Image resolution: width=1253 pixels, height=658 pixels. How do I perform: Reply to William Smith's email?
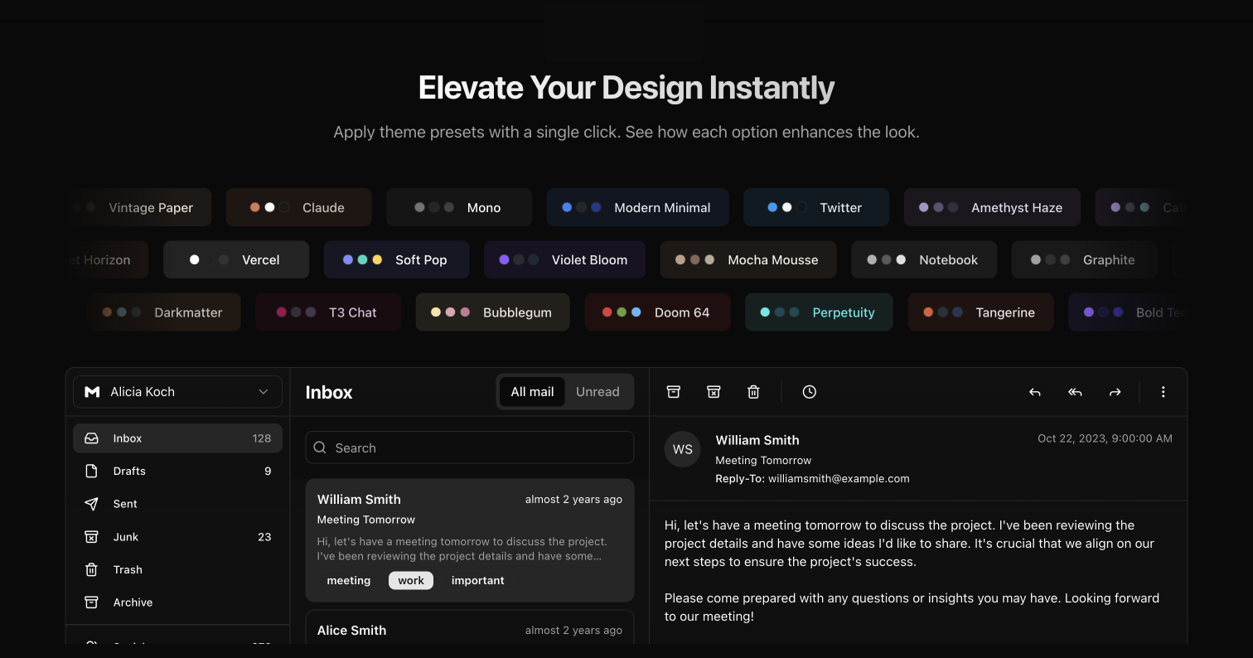(x=1035, y=392)
